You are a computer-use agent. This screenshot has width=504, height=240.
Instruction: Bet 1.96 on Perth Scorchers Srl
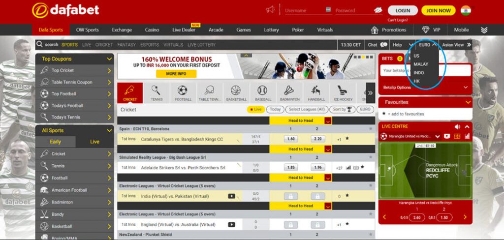[317, 168]
